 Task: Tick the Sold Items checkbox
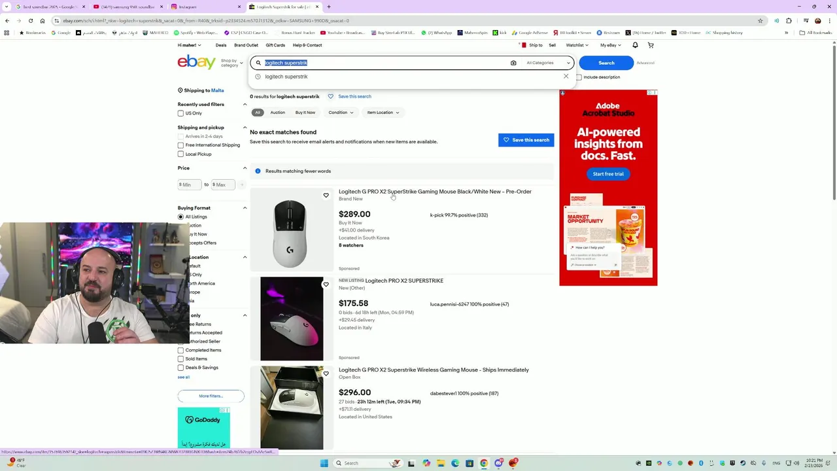click(x=180, y=358)
